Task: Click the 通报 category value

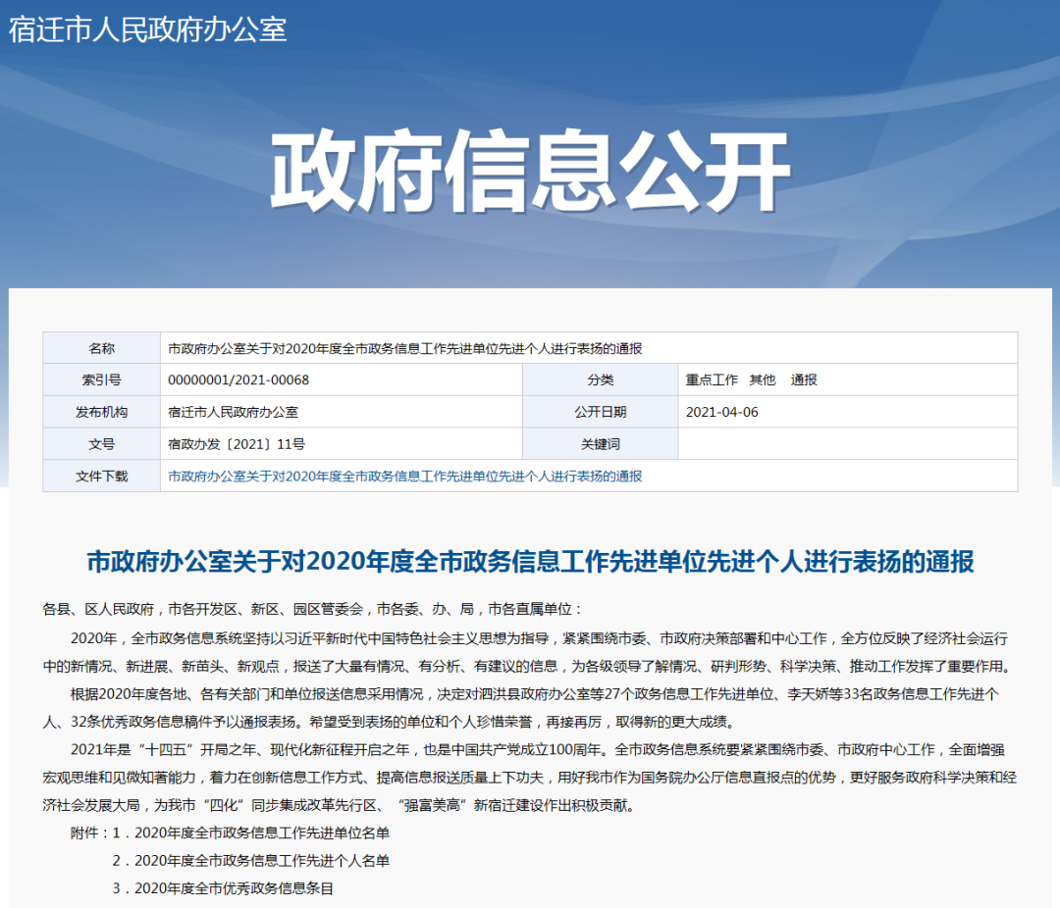Action: (804, 380)
